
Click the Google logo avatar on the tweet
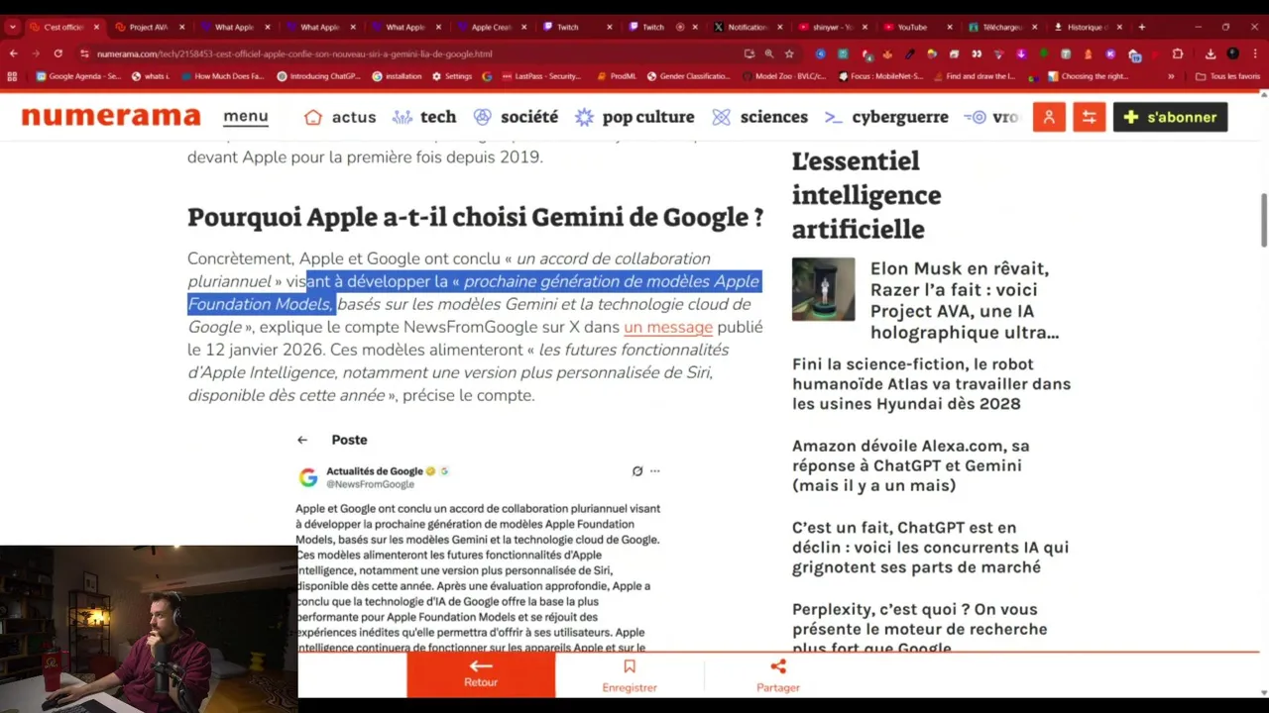click(x=308, y=477)
